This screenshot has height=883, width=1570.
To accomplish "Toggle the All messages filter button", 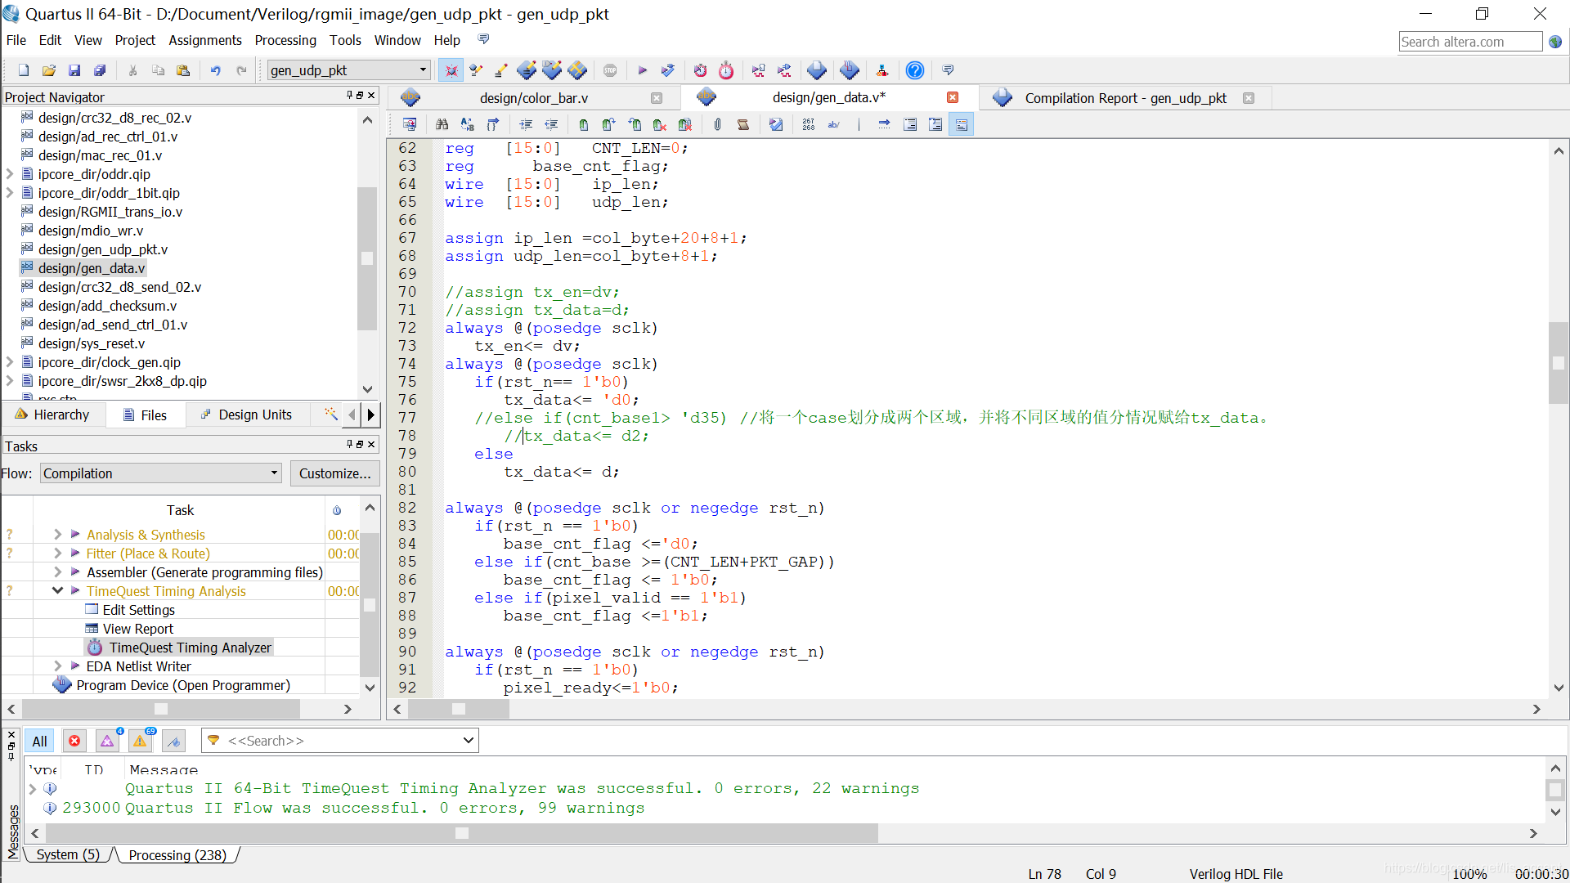I will pos(39,741).
